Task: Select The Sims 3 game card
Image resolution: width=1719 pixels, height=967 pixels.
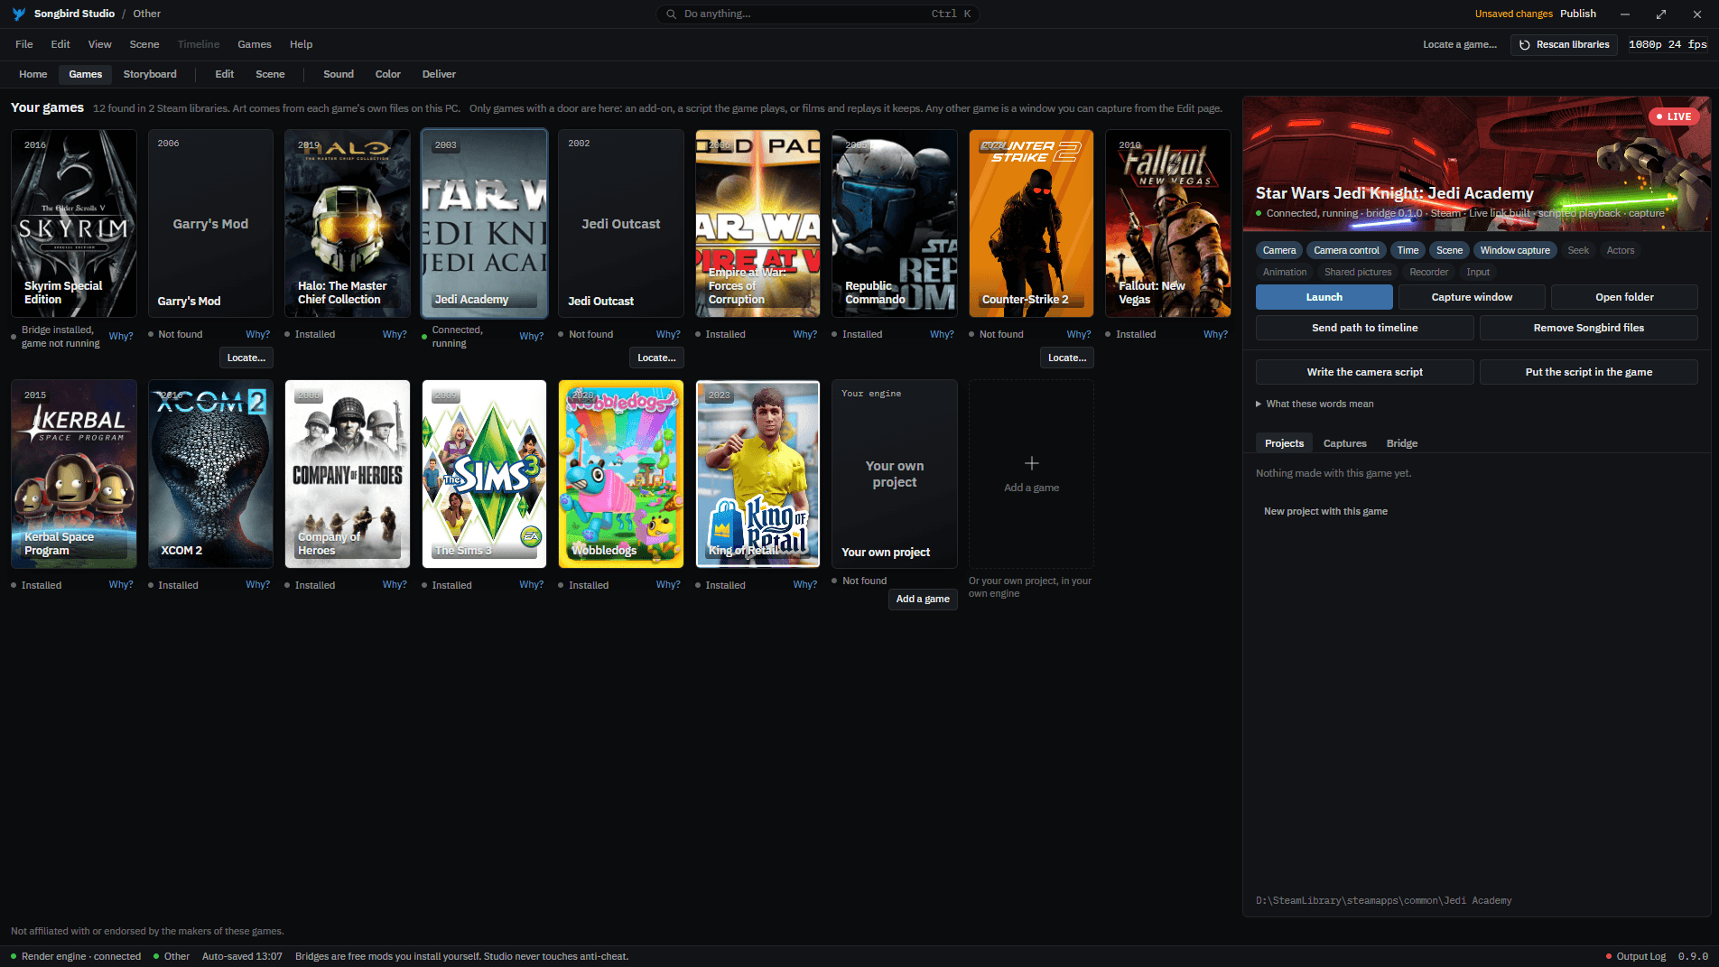Action: click(x=484, y=474)
